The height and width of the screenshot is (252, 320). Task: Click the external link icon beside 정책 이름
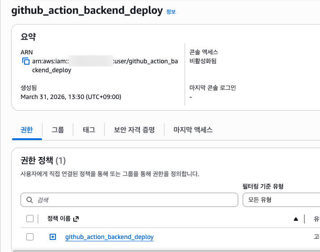(76, 219)
